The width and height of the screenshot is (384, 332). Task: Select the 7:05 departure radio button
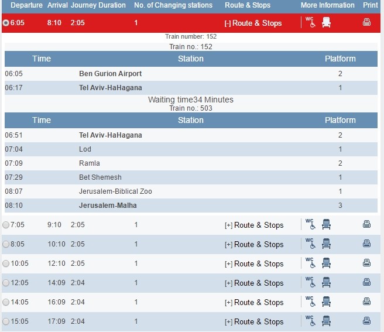(6, 225)
